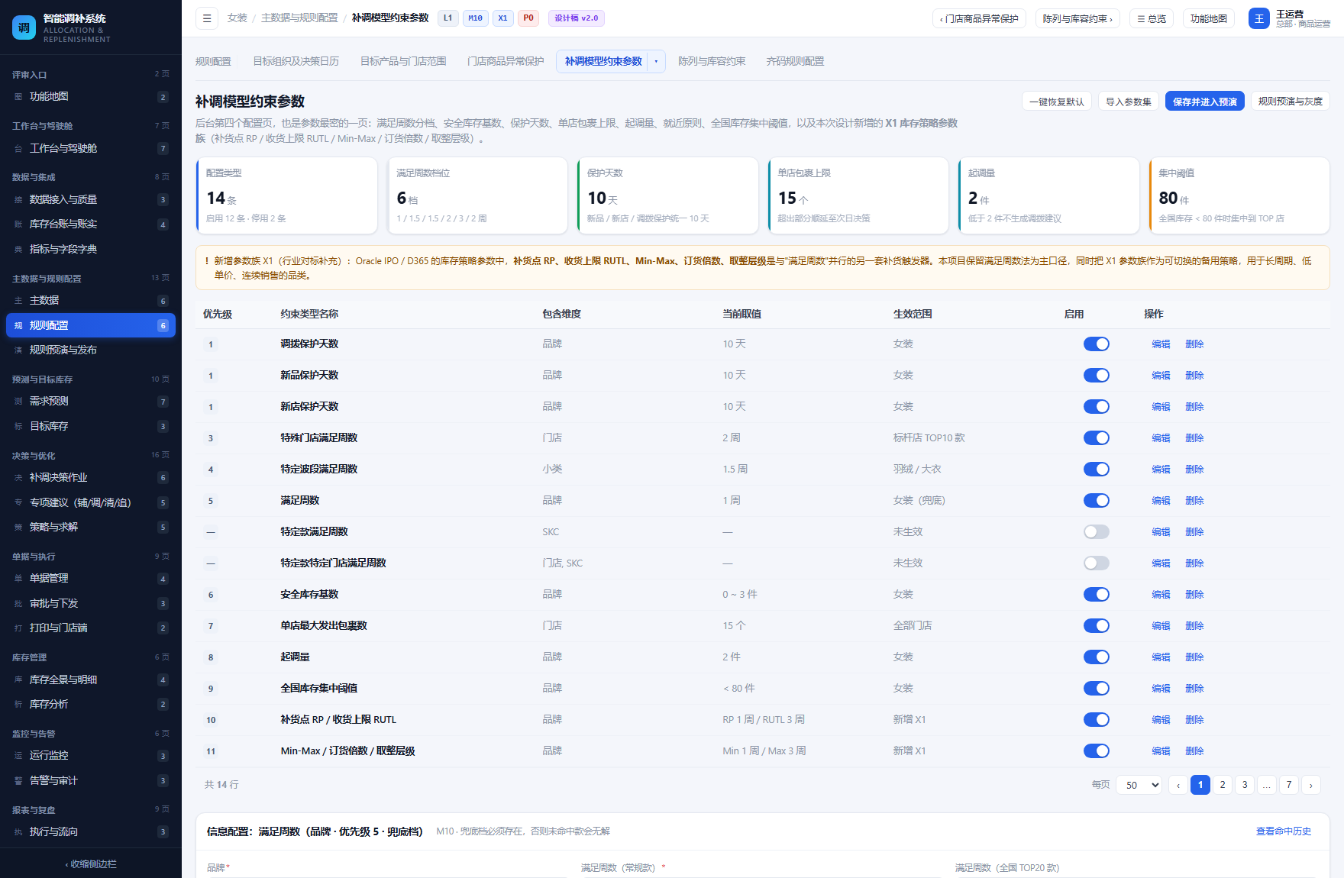Click 编辑 link for 满足周数 row

point(1161,501)
